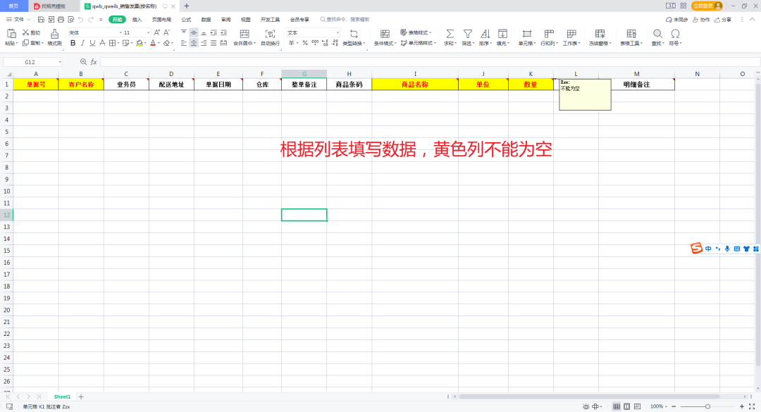Open the 公式 (Formulas) ribbon tab
761x412 pixels.
[186, 20]
